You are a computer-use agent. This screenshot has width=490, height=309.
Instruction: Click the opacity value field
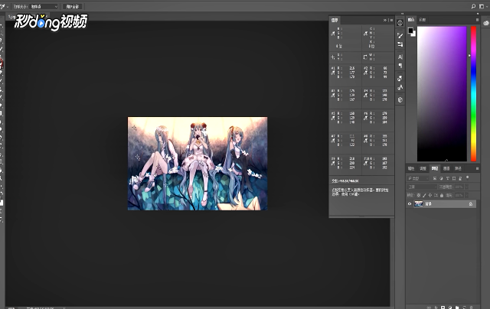[459, 187]
